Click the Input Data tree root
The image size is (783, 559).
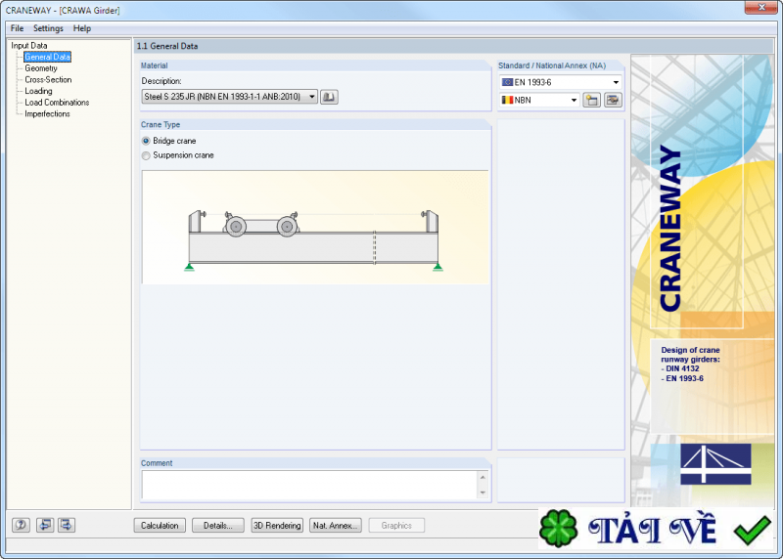[x=29, y=45]
